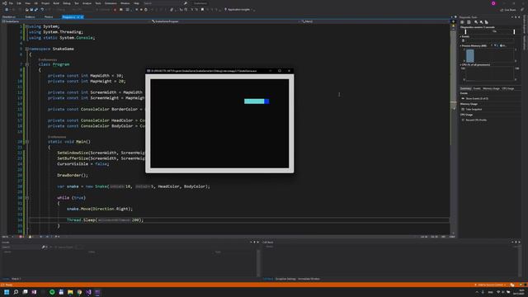Click Reset View icon in Diagnostic Tools
This screenshot has width=528, height=297.
point(487,22)
